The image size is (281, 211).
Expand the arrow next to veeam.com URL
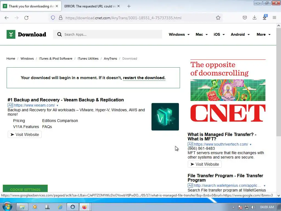pyautogui.click(x=57, y=105)
